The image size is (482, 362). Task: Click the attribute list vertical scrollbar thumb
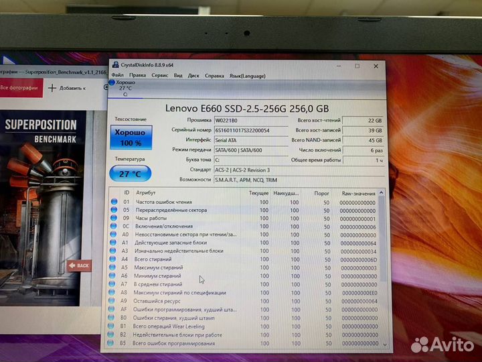pyautogui.click(x=382, y=239)
